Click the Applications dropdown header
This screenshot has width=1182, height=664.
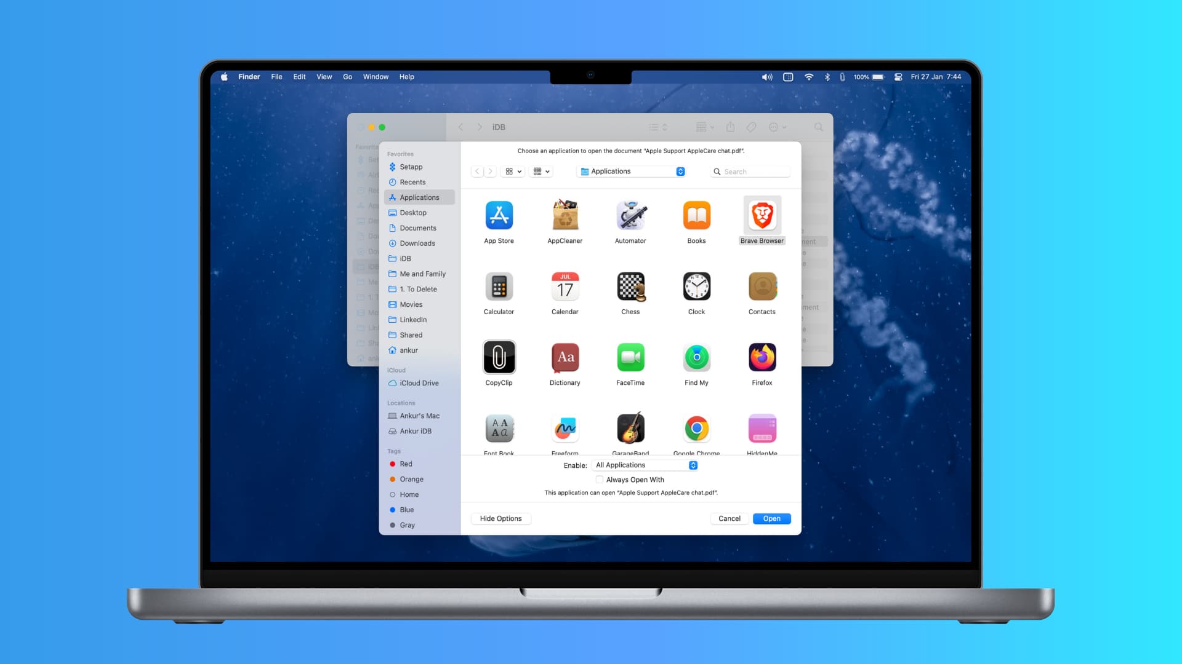click(x=631, y=171)
